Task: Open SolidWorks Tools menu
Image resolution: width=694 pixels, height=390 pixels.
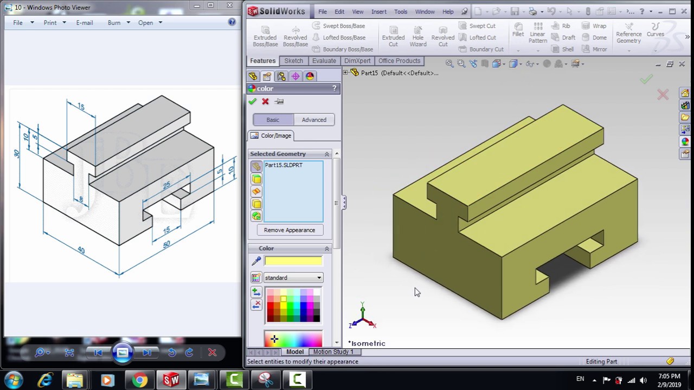Action: click(x=401, y=11)
